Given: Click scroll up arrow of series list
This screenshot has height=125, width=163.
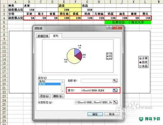Looking at the screenshot, I should click(x=63, y=81).
